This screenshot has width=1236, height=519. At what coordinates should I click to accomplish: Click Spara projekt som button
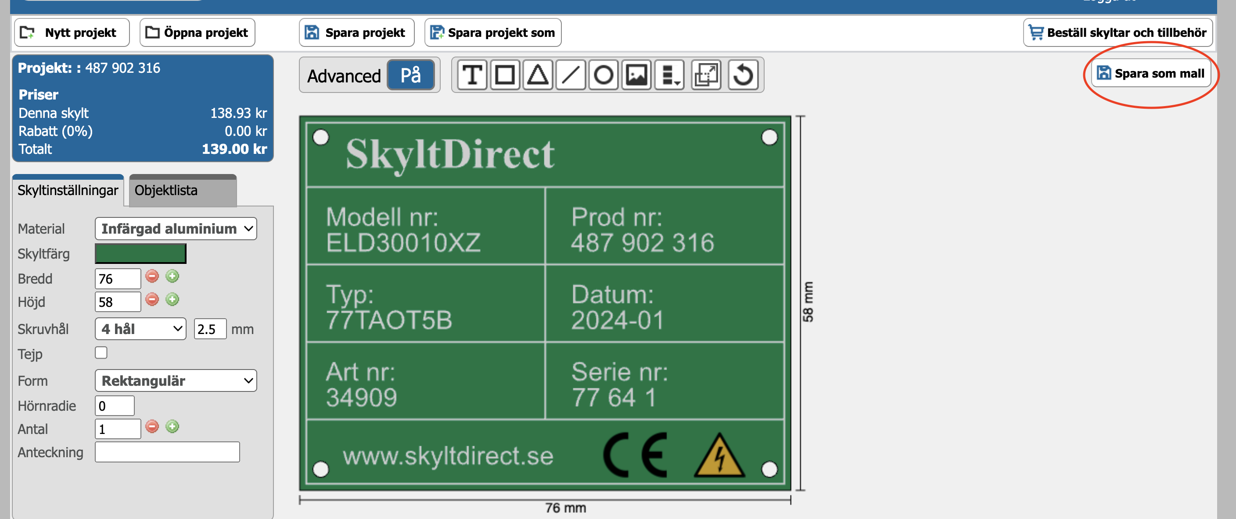pos(493,32)
